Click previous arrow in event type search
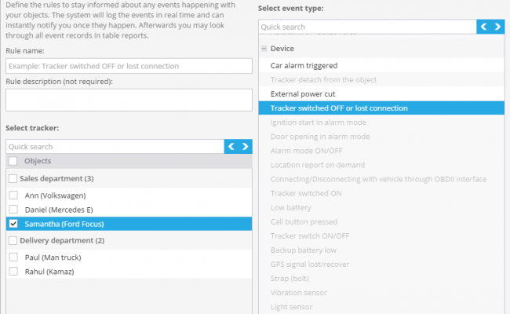The image size is (510, 314). 483,27
